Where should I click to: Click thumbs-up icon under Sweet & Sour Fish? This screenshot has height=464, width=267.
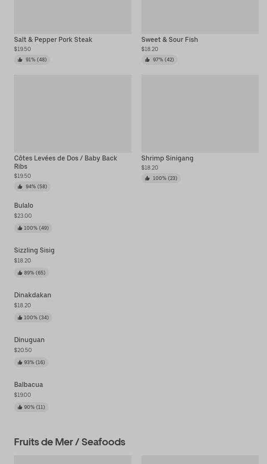tap(147, 60)
